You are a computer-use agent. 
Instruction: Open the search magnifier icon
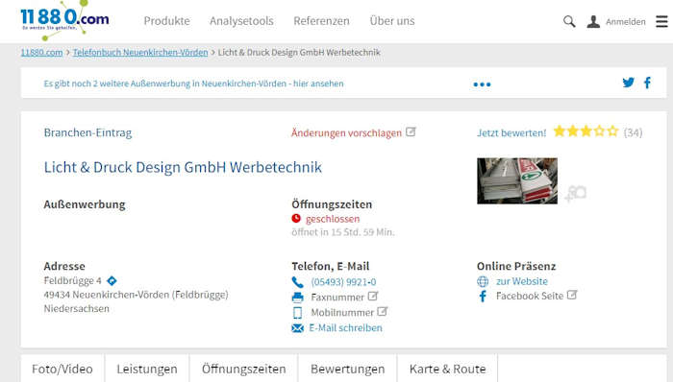click(x=569, y=21)
